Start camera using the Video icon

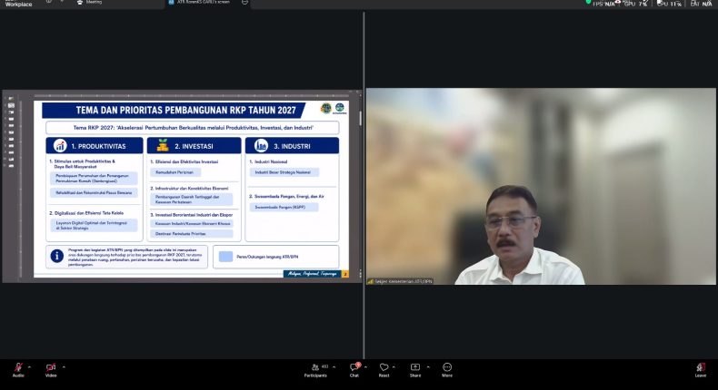click(50, 367)
